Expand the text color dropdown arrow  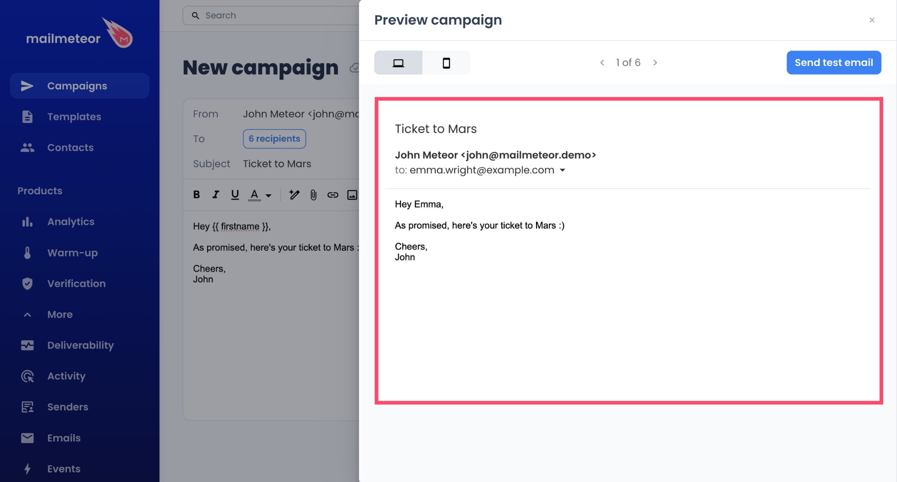[x=268, y=195]
